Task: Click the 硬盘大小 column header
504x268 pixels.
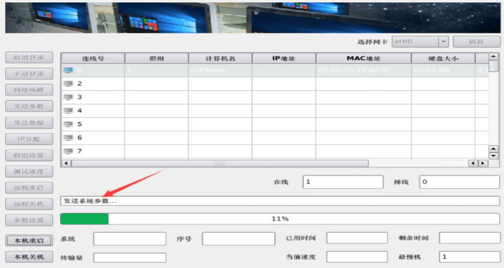Action: tap(443, 59)
